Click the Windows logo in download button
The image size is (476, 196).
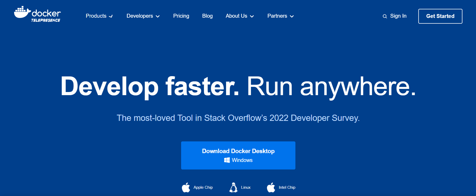pyautogui.click(x=227, y=160)
